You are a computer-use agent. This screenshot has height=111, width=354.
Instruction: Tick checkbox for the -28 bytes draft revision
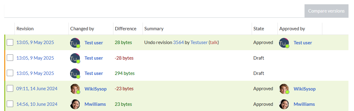pyautogui.click(x=10, y=58)
